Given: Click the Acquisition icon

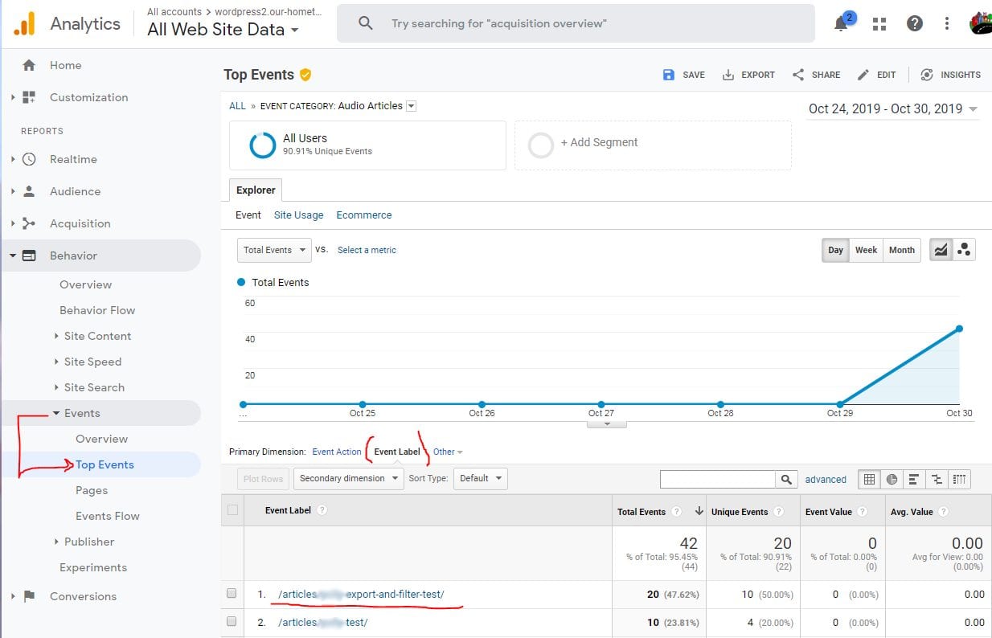Looking at the screenshot, I should click(29, 223).
